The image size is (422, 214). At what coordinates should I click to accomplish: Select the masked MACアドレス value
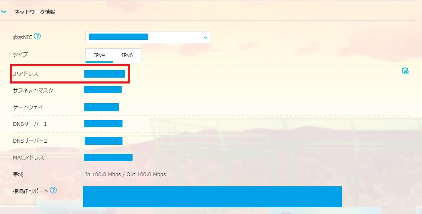click(x=108, y=157)
